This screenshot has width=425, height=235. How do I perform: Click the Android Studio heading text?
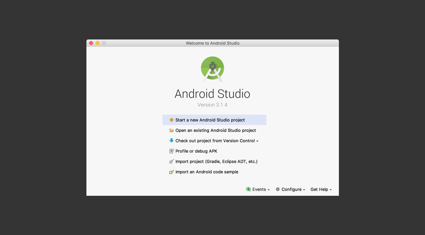[212, 94]
